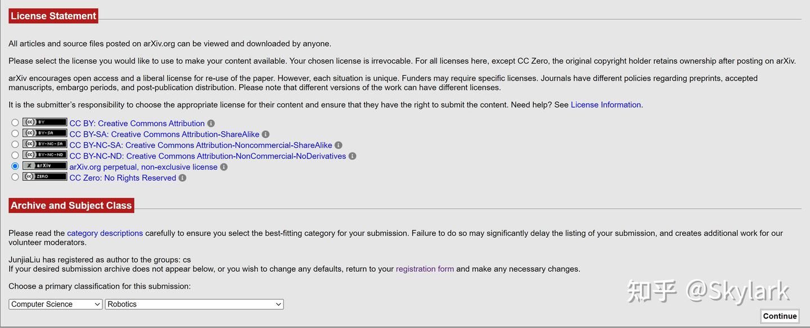Click the CC BY-SA license badge icon
Screen dimensions: 810x328
pos(44,133)
